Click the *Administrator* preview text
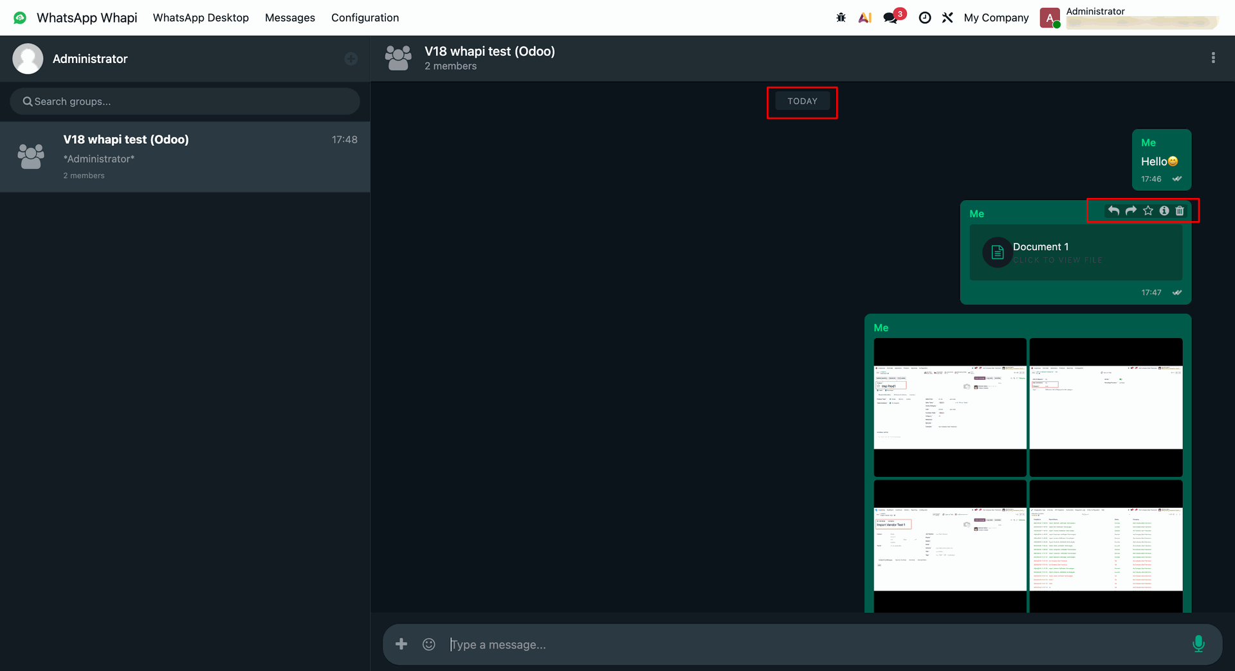 99,159
